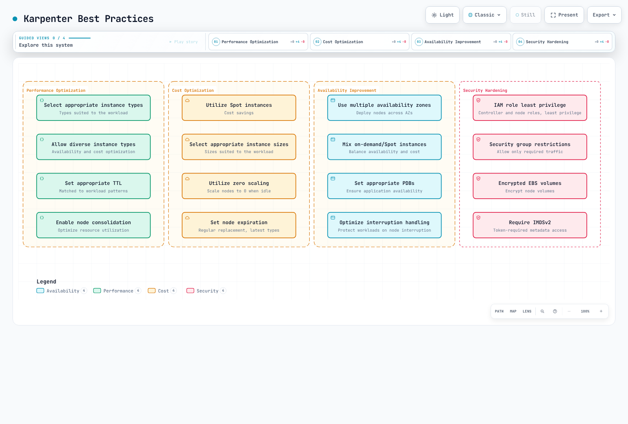628x424 pixels.
Task: Open the Classic style dropdown
Action: 485,15
